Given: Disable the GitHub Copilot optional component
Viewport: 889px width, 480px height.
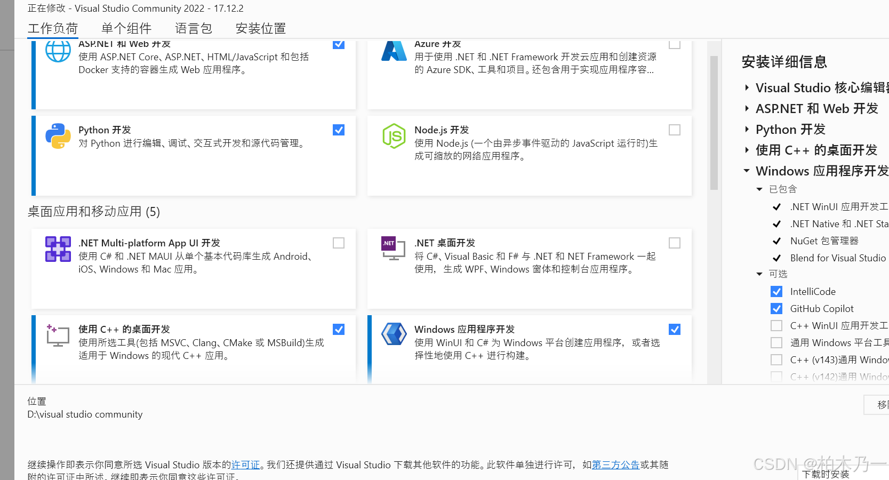Looking at the screenshot, I should [x=777, y=309].
